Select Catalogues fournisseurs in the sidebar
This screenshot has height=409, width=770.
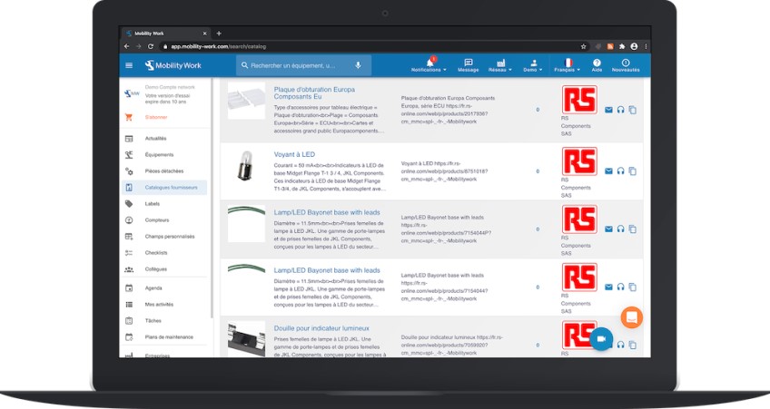tap(163, 188)
